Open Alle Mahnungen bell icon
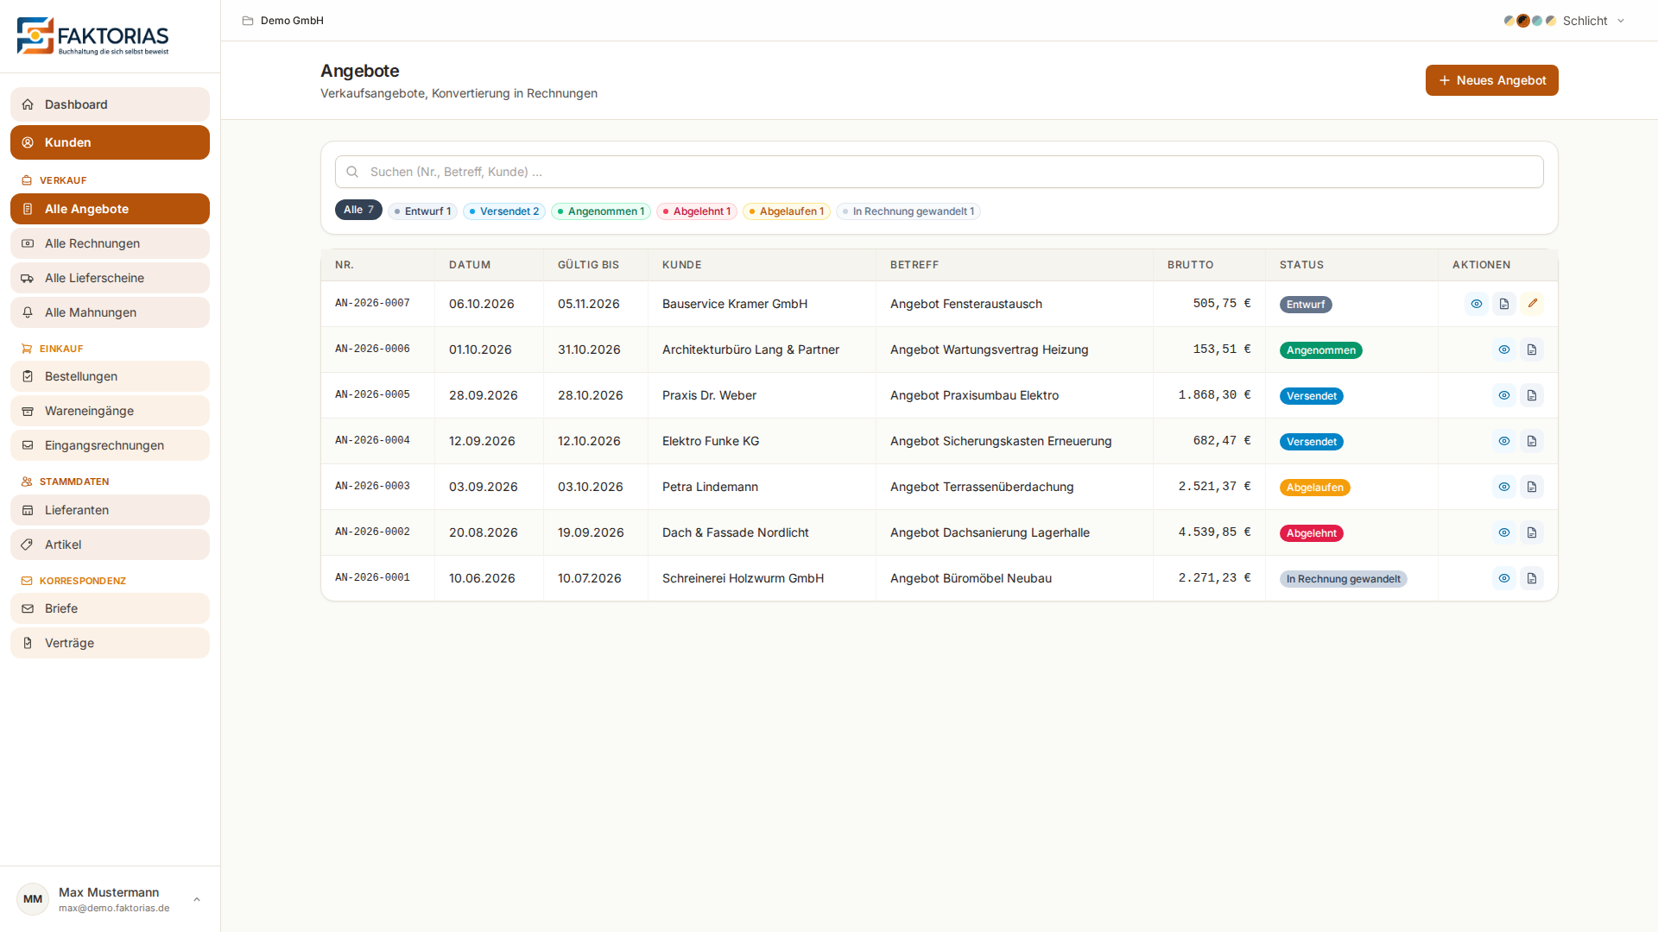Image resolution: width=1658 pixels, height=932 pixels. 28,312
